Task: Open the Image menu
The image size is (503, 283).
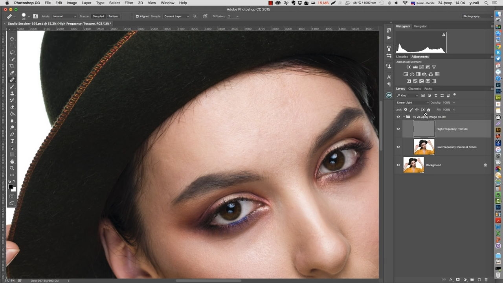Action: coord(72,3)
